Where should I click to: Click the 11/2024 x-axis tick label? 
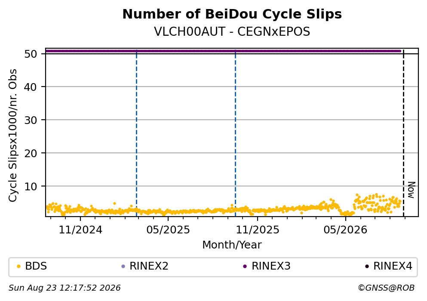pyautogui.click(x=80, y=230)
